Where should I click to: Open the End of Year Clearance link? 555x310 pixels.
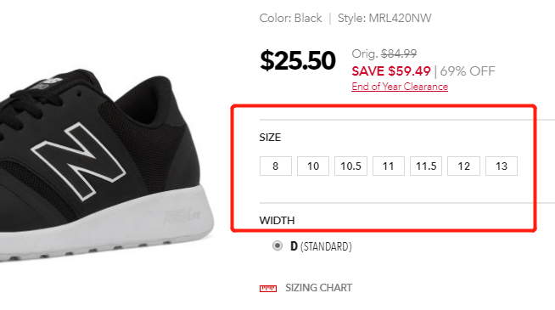coord(400,87)
